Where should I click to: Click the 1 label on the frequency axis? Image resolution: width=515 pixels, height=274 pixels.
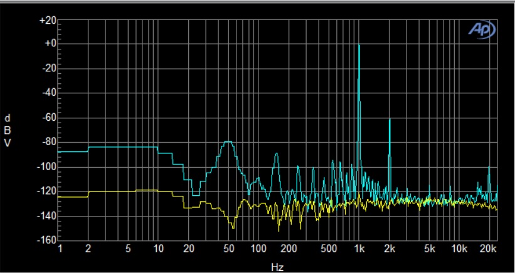pos(60,249)
